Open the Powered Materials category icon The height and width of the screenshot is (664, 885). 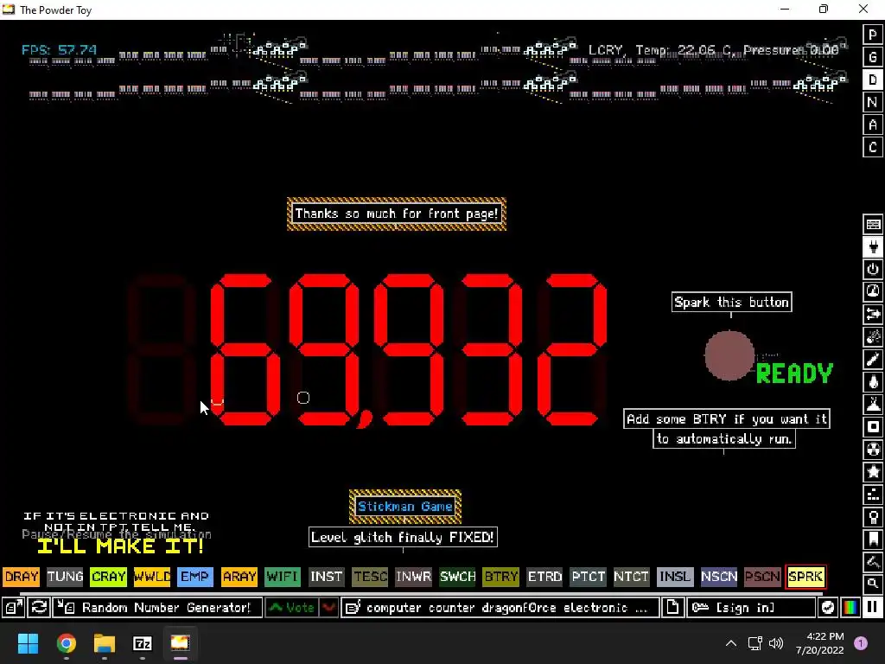[x=873, y=270]
